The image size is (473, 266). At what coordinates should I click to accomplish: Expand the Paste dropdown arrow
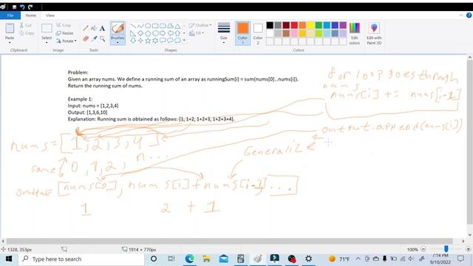pyautogui.click(x=10, y=43)
